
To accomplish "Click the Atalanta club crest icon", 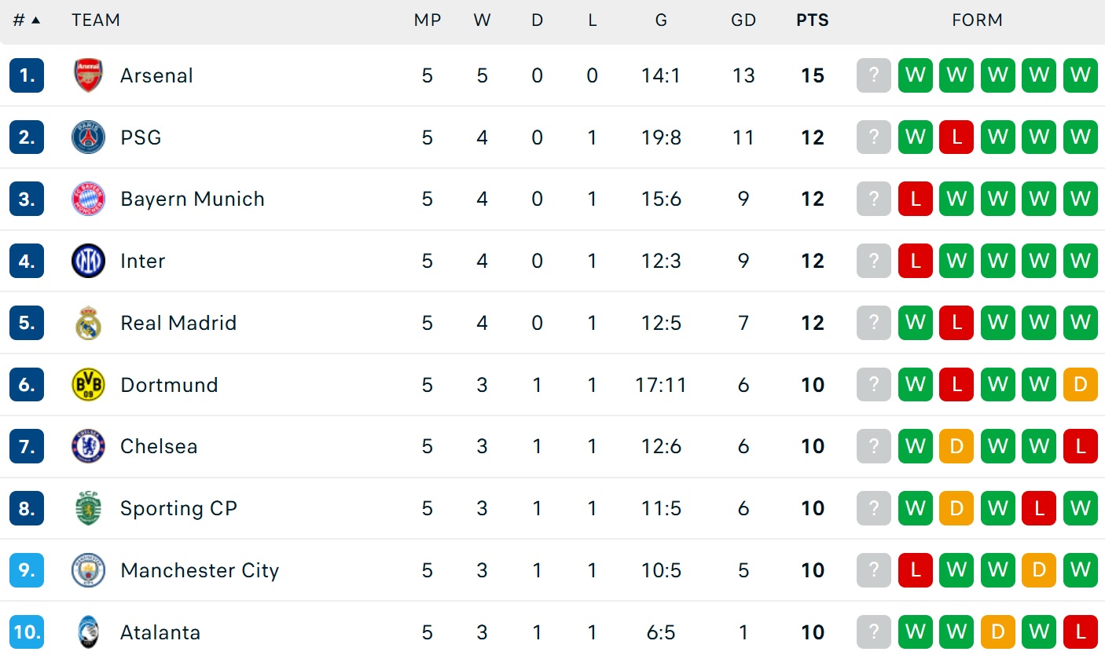I will 88,632.
